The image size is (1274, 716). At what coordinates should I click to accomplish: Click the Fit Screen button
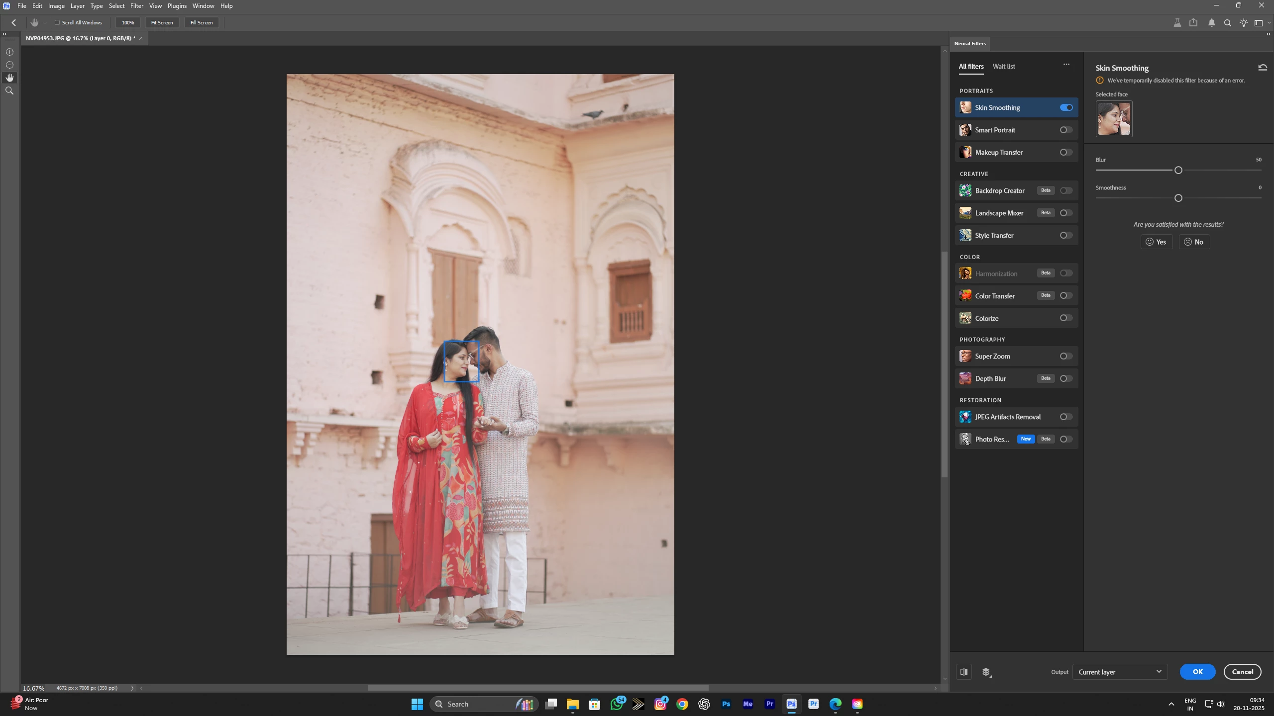click(162, 22)
